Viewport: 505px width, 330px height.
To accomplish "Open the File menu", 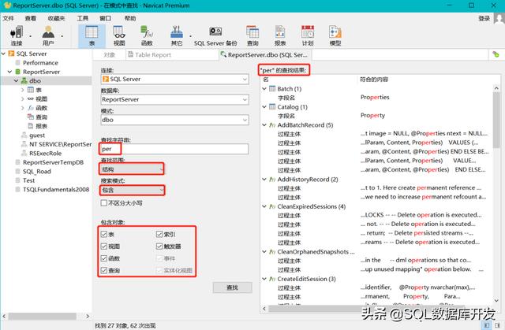I will (9, 18).
